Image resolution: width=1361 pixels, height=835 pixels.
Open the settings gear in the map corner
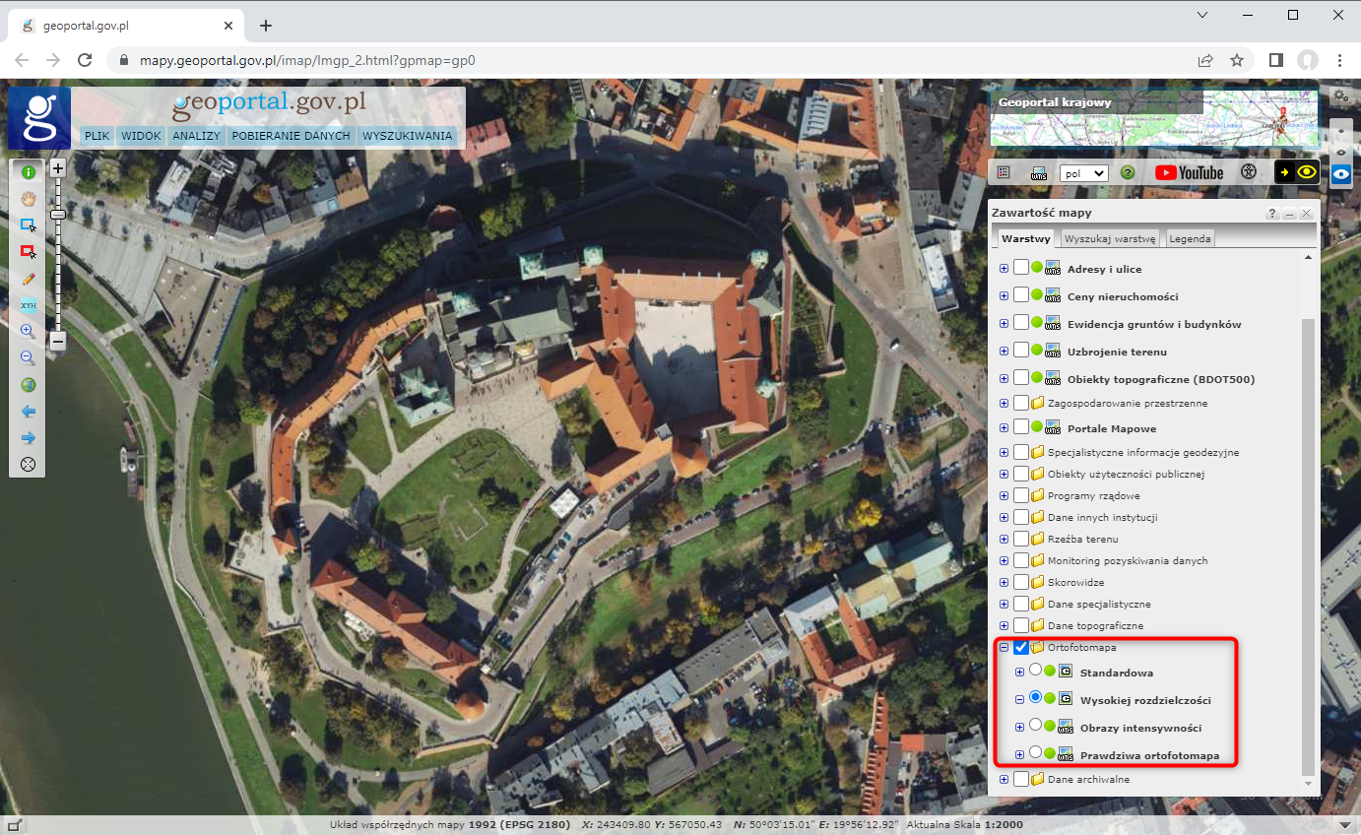[x=1339, y=96]
